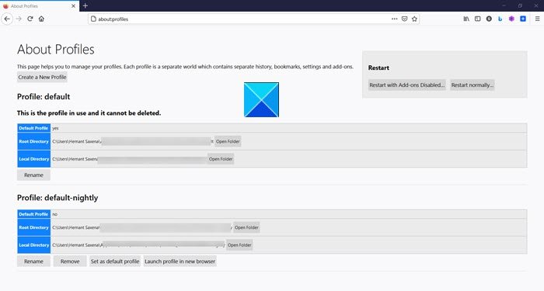Viewport: 544px width, 291px height.
Task: Click the profile-in-use warning text
Action: click(89, 113)
